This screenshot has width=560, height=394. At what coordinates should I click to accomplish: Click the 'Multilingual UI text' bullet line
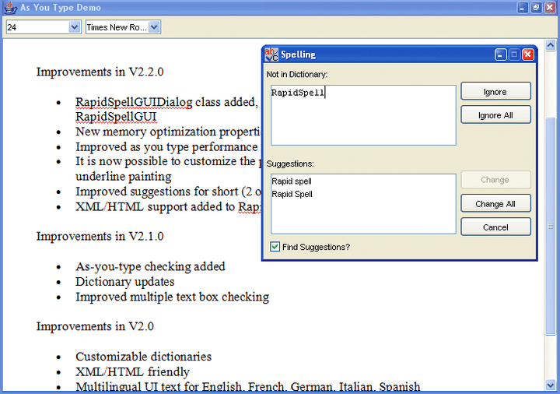pyautogui.click(x=248, y=386)
